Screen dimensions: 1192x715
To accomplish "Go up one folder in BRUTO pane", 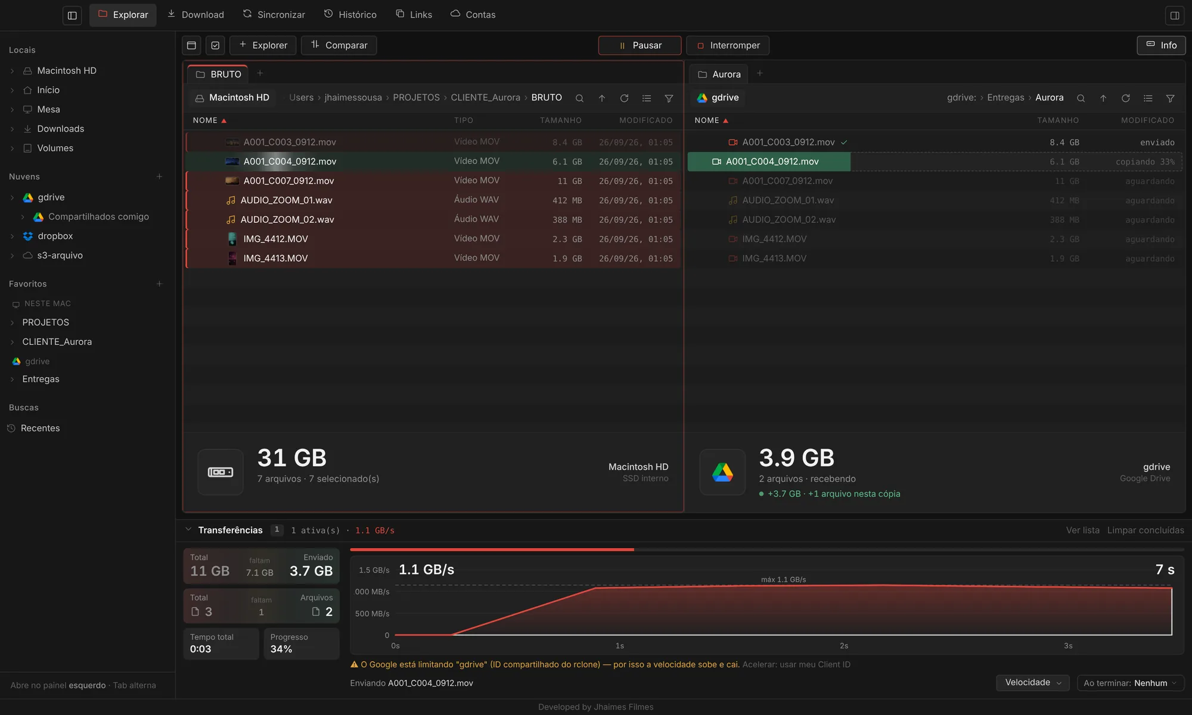I will [602, 98].
